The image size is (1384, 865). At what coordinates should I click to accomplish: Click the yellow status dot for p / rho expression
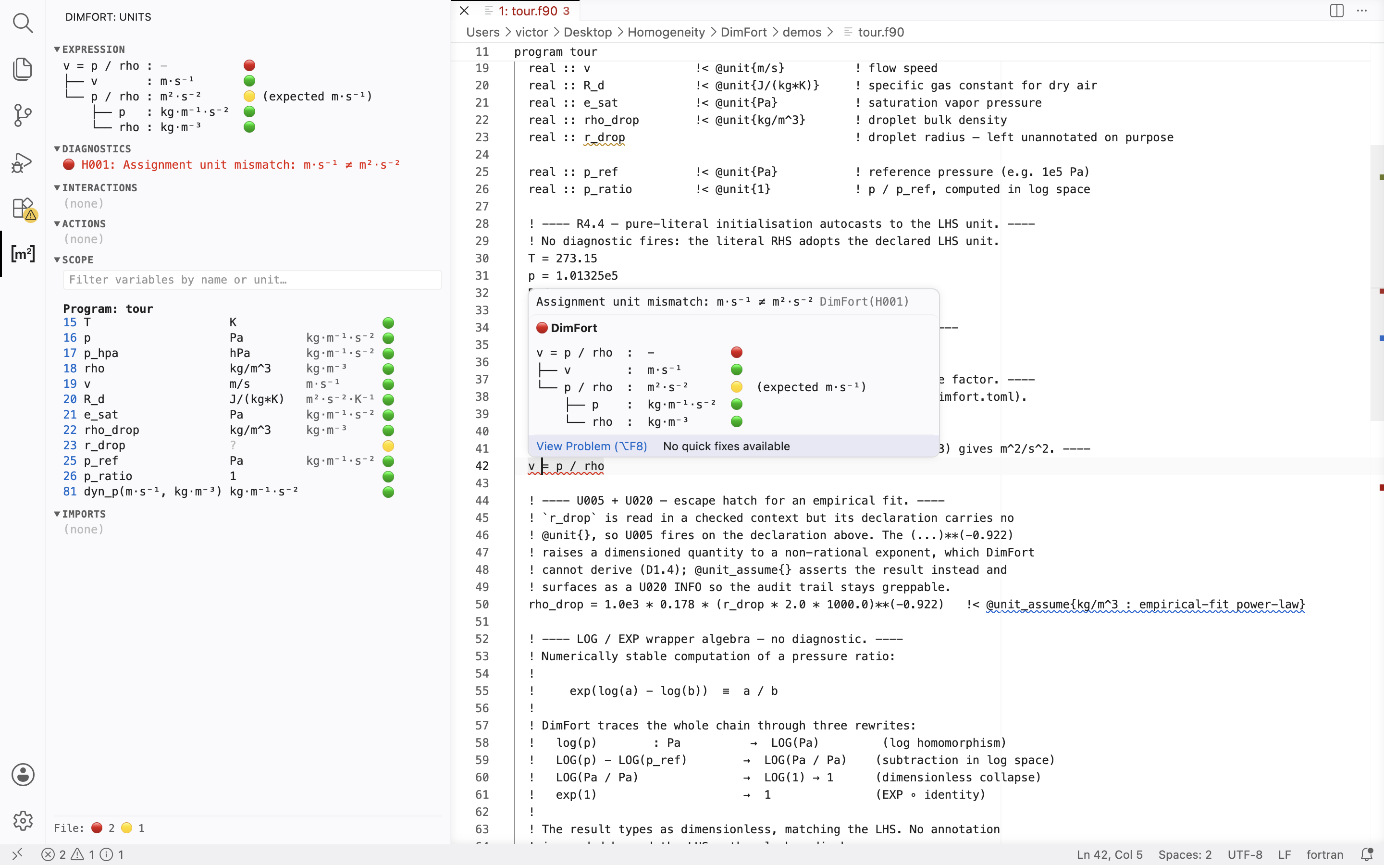click(x=249, y=96)
